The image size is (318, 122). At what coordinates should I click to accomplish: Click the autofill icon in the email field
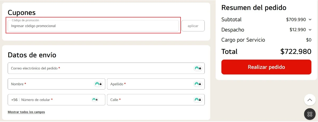click(x=198, y=68)
